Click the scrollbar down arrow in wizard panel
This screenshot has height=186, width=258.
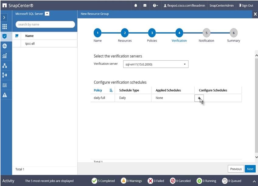[256, 157]
